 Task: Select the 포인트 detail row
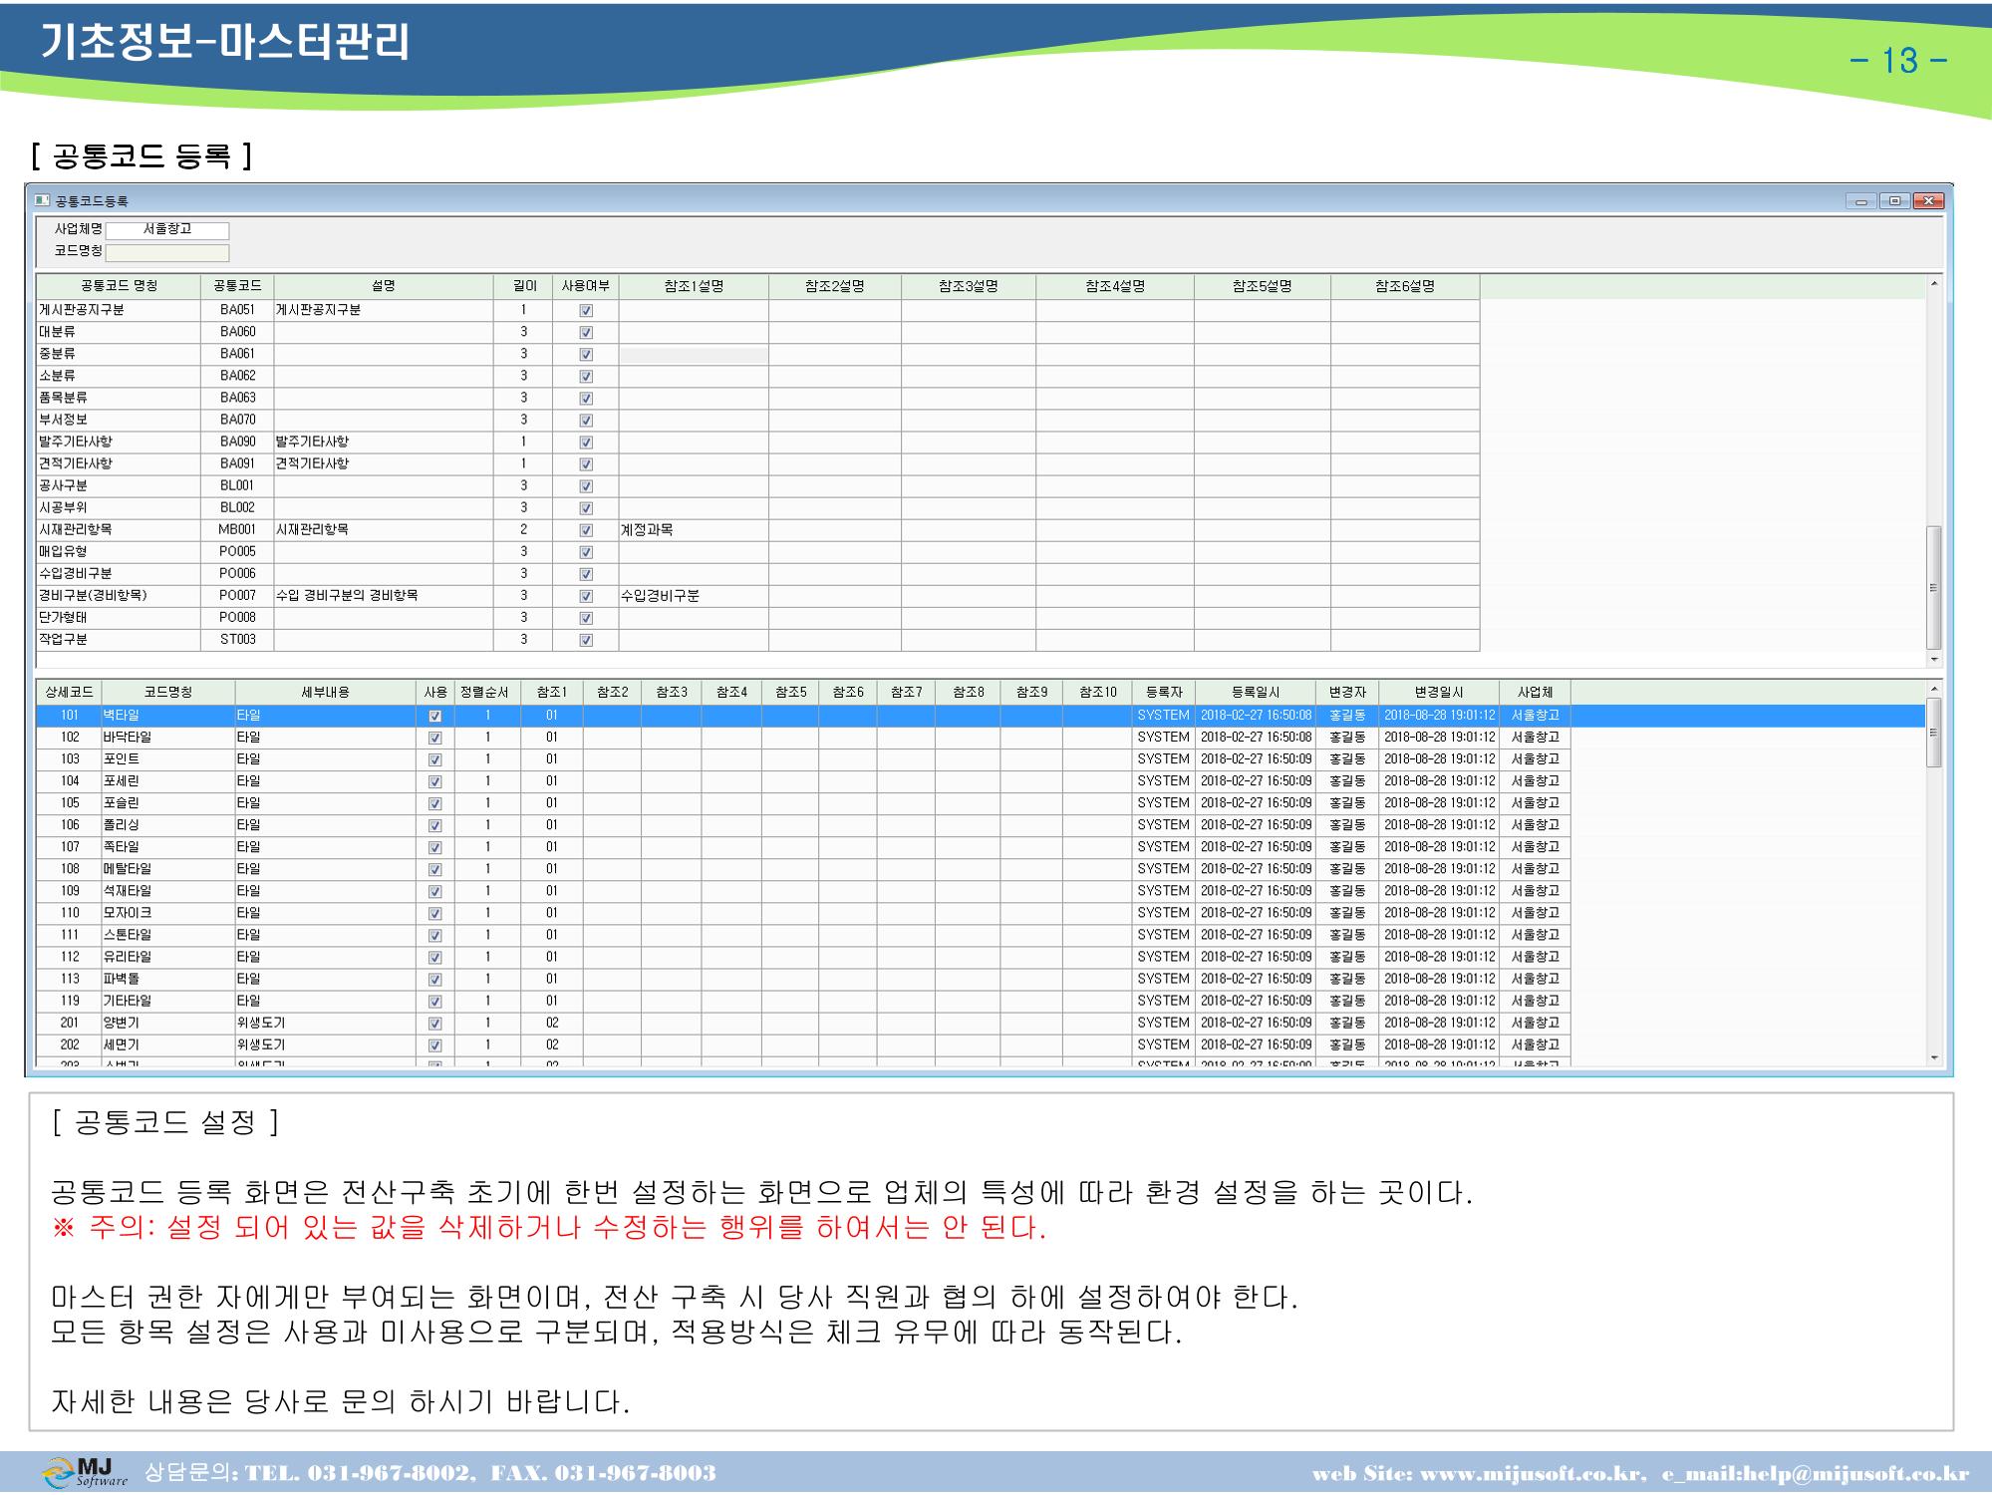pos(802,759)
